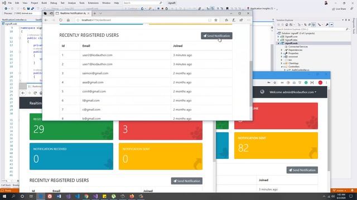Open the Debug menu in Visual Studio
The height and width of the screenshot is (200, 357).
pyautogui.click(x=54, y=3)
